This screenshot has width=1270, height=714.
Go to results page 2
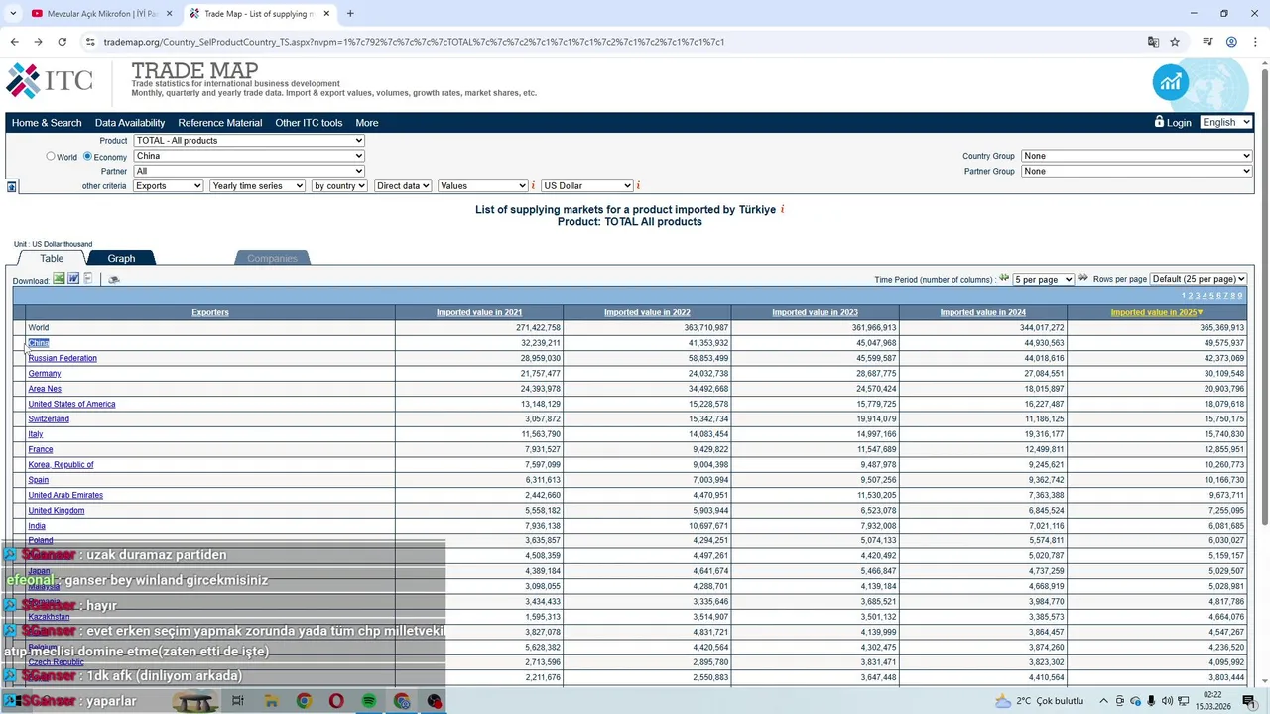point(1191,296)
